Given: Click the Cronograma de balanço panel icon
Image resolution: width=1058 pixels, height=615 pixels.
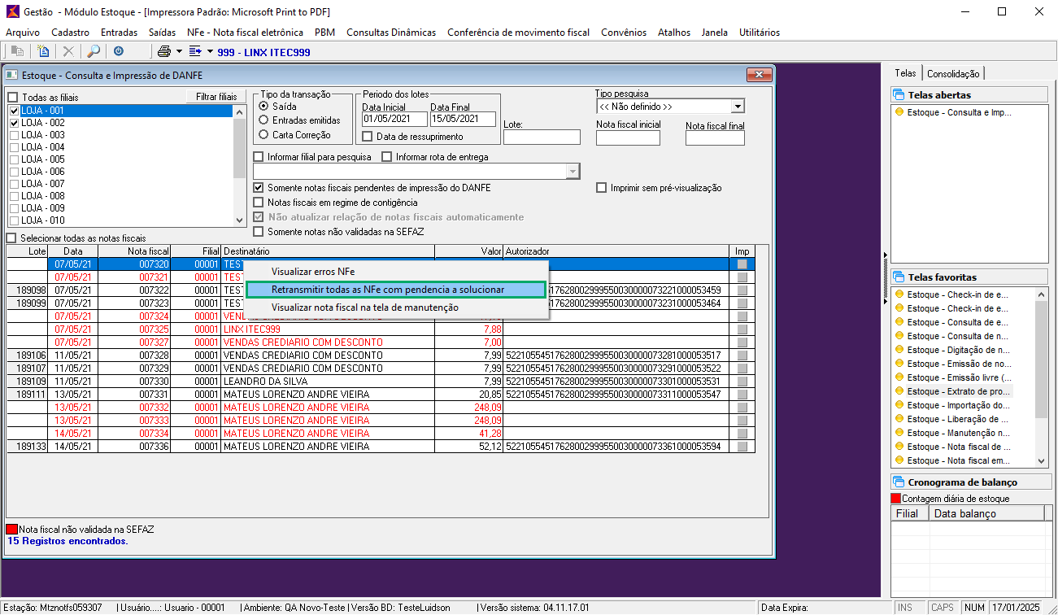Looking at the screenshot, I should click(899, 482).
